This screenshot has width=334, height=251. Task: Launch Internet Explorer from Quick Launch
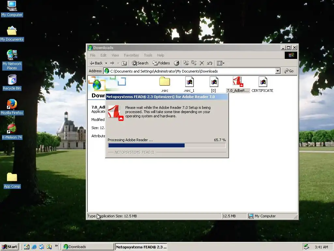click(34, 247)
